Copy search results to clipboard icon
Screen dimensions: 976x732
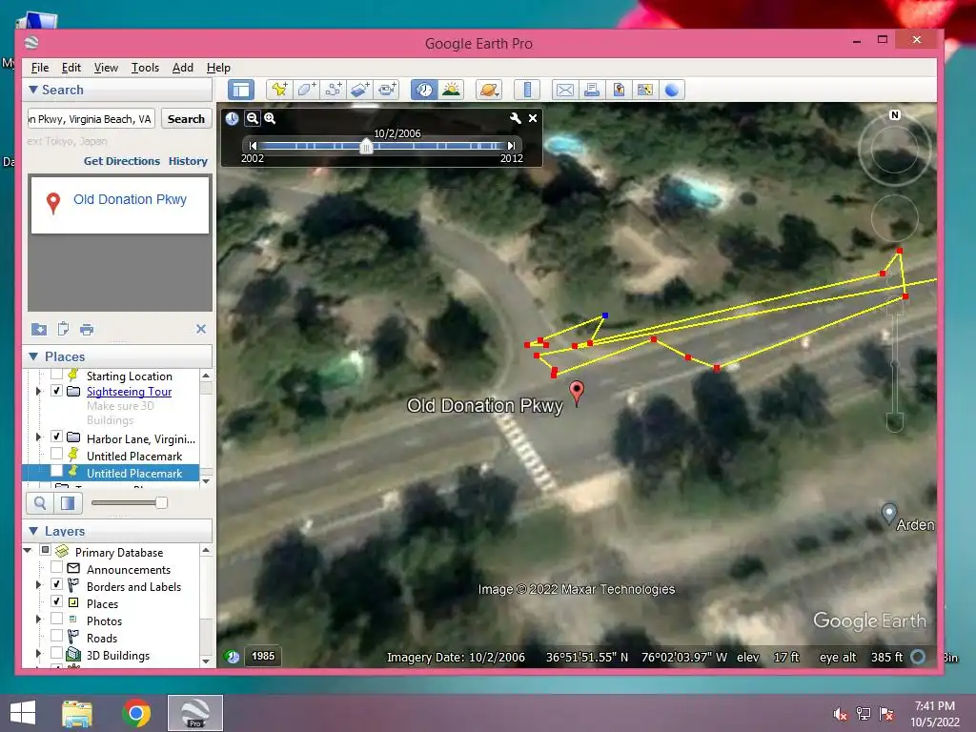(x=63, y=329)
